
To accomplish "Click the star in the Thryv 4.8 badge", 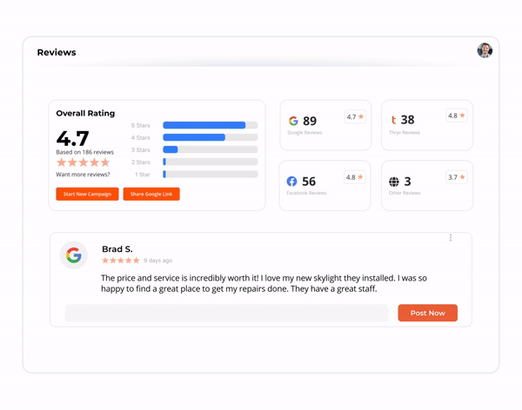I will (x=463, y=116).
